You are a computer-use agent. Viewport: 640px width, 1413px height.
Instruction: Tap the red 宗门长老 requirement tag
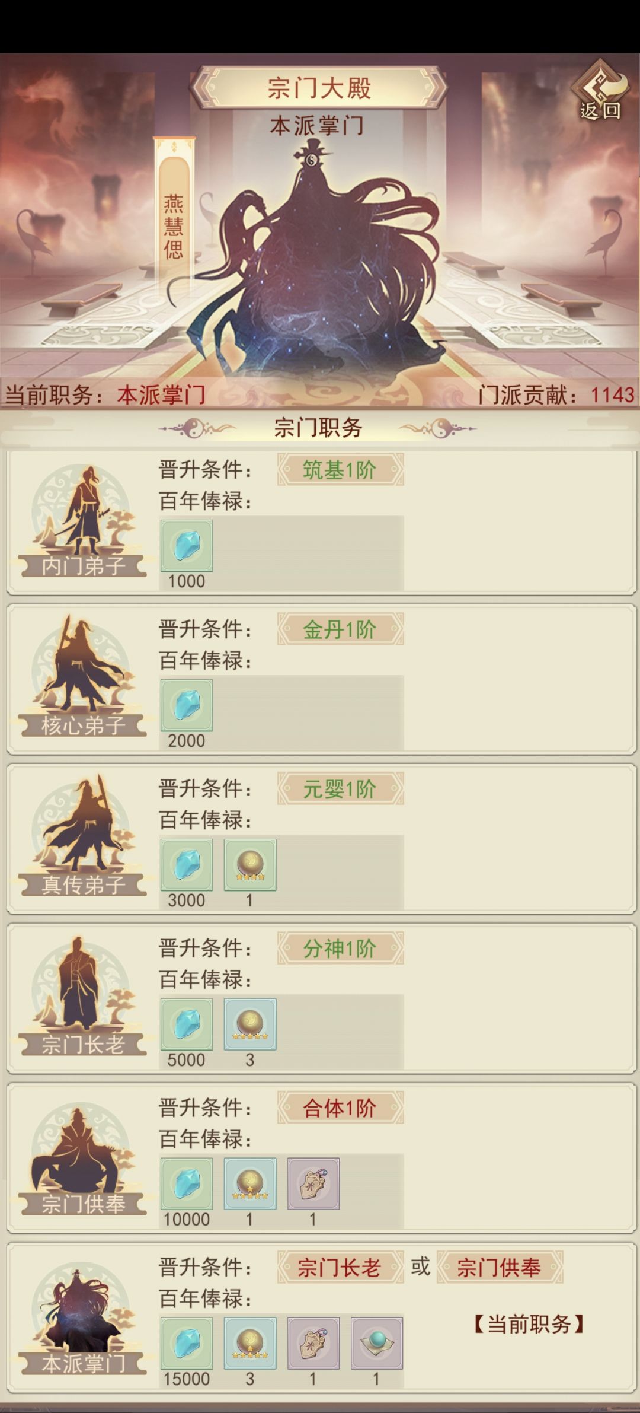coord(340,1268)
